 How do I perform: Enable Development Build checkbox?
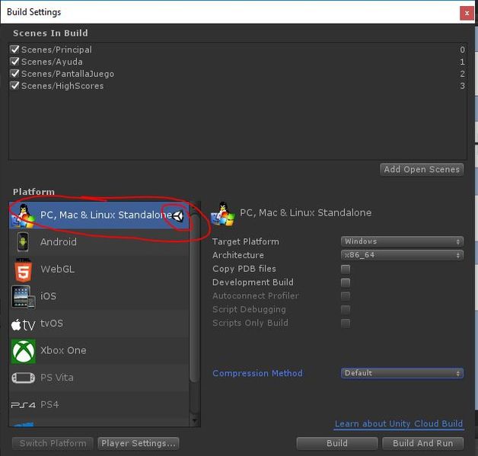pos(346,282)
